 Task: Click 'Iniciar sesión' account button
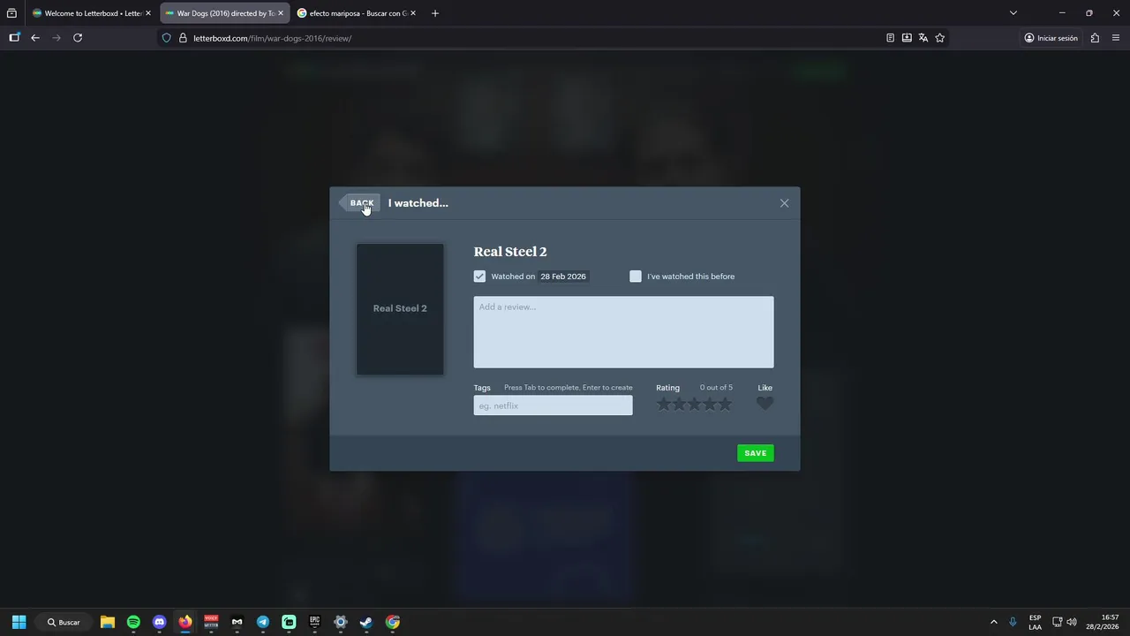pyautogui.click(x=1051, y=38)
